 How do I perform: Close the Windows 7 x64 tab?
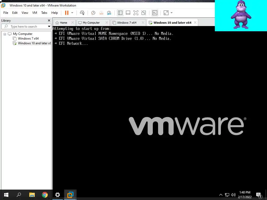pos(143,23)
